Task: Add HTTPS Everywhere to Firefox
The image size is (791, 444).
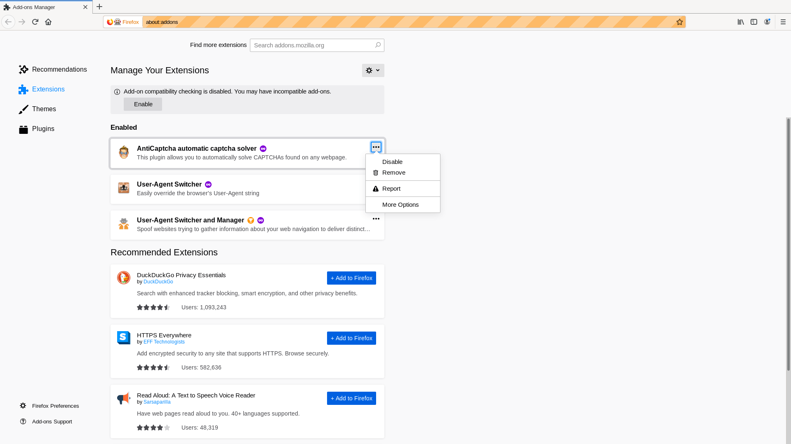Action: click(351, 338)
